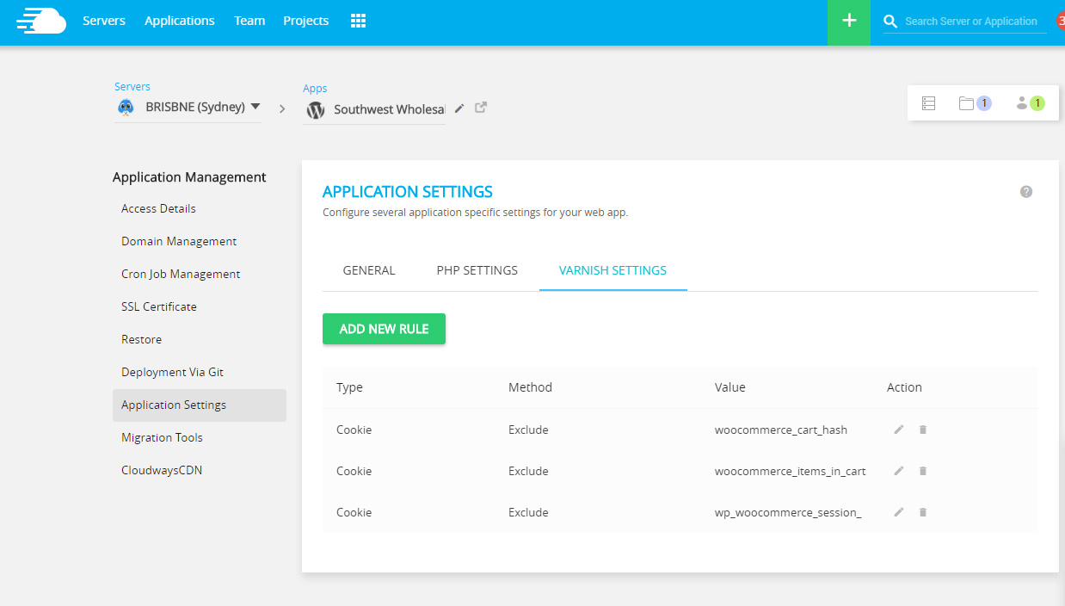Click the green plus add button
The height and width of the screenshot is (606, 1065).
[849, 21]
